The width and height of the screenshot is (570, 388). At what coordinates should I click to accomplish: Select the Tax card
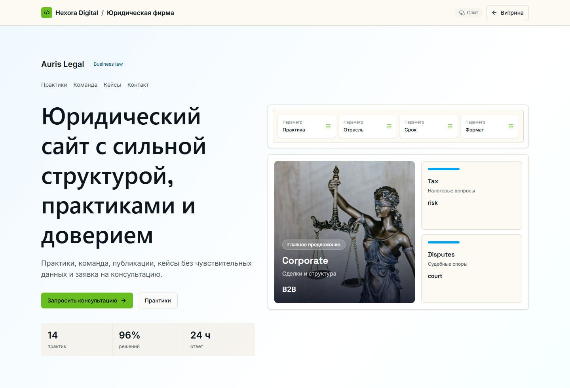tap(471, 195)
